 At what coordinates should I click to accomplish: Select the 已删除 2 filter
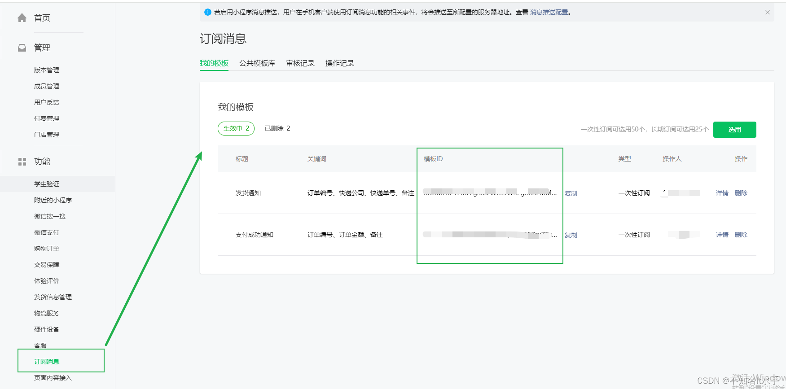[277, 128]
